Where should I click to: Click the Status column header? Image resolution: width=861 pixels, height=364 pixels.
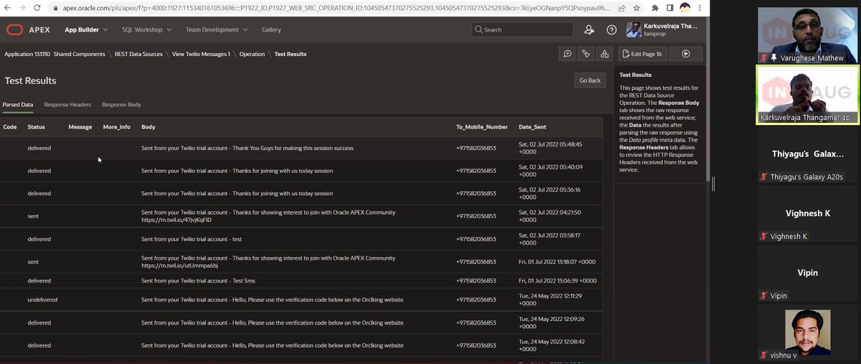36,127
